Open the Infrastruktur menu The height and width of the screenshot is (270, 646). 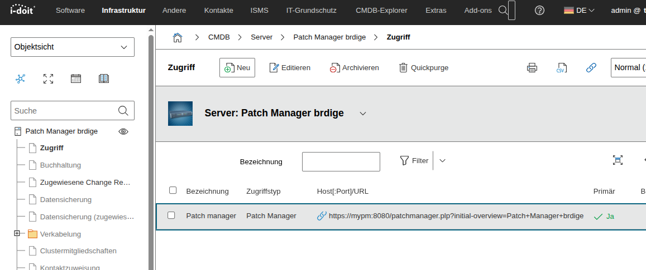123,11
